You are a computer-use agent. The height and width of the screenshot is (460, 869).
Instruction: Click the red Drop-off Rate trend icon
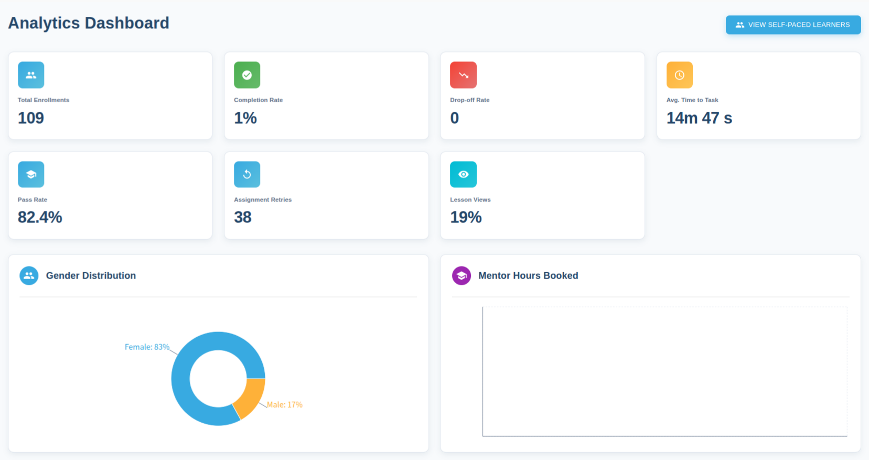[463, 75]
